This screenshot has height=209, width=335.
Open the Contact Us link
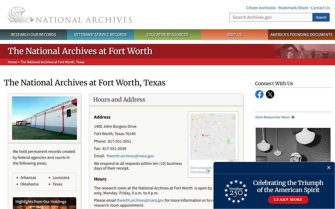(320, 8)
